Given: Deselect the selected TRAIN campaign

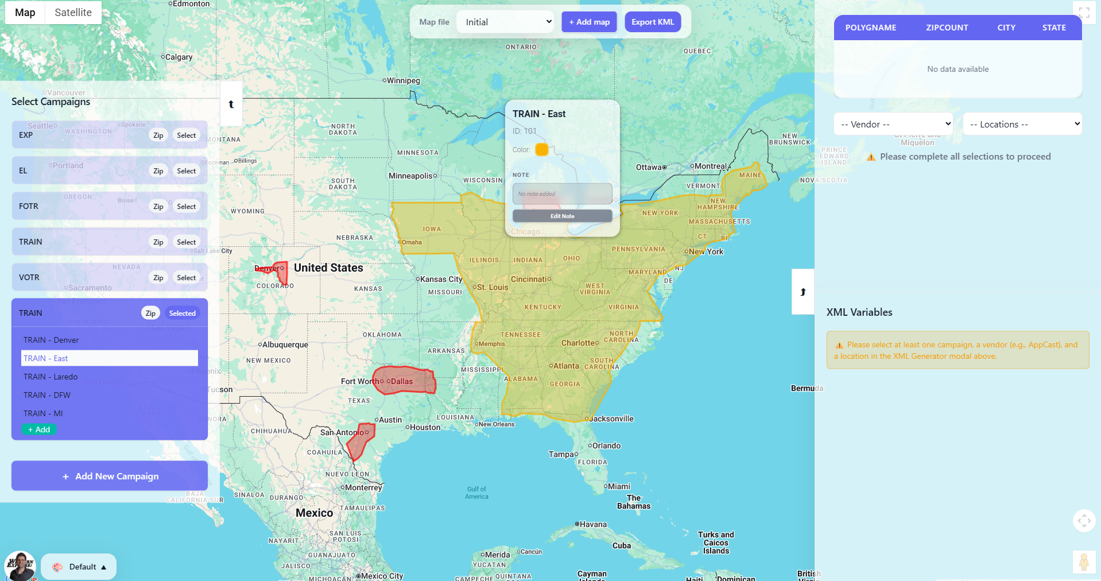Looking at the screenshot, I should 182,313.
